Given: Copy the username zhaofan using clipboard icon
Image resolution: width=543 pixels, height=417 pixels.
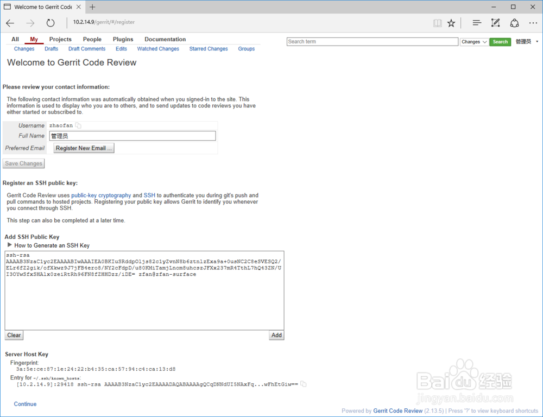Looking at the screenshot, I should point(78,125).
